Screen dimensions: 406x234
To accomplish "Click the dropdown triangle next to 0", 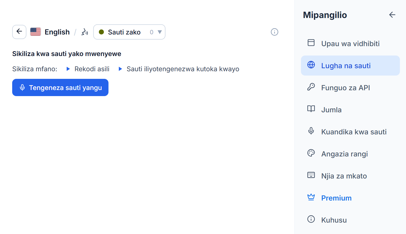I will point(160,32).
